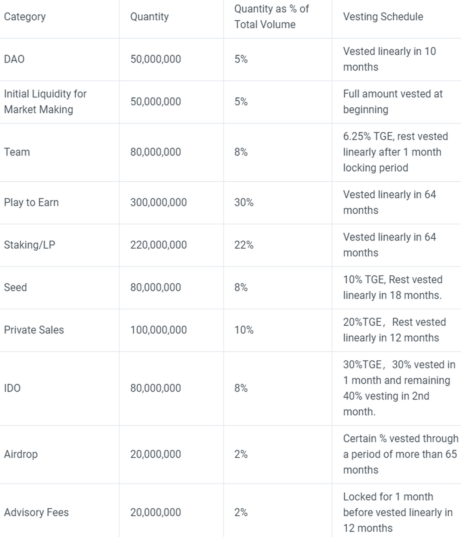Click the Airdrop category label
The width and height of the screenshot is (461, 537).
21,454
